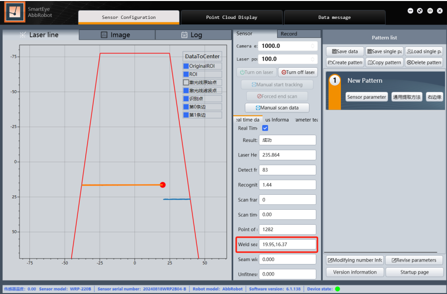Image resolution: width=447 pixels, height=294 pixels.
Task: Click the Manual scan data button
Action: 277,108
